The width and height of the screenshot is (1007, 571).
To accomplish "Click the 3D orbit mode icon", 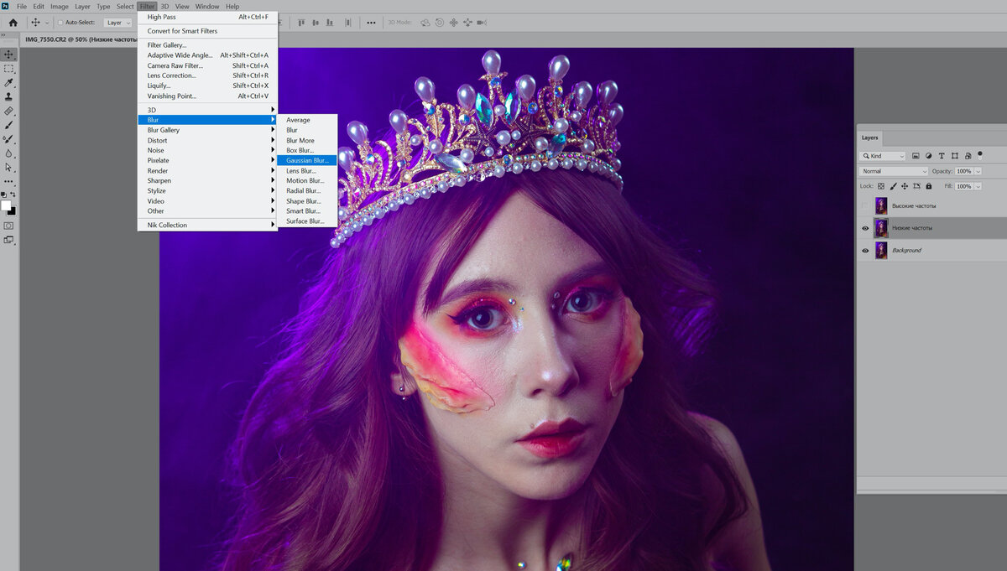I will tap(425, 23).
